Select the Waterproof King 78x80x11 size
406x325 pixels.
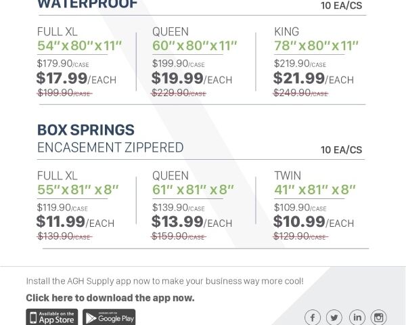[316, 46]
